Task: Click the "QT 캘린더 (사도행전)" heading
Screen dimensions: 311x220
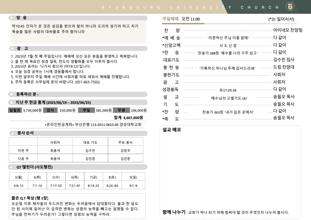Action: pos(35,167)
